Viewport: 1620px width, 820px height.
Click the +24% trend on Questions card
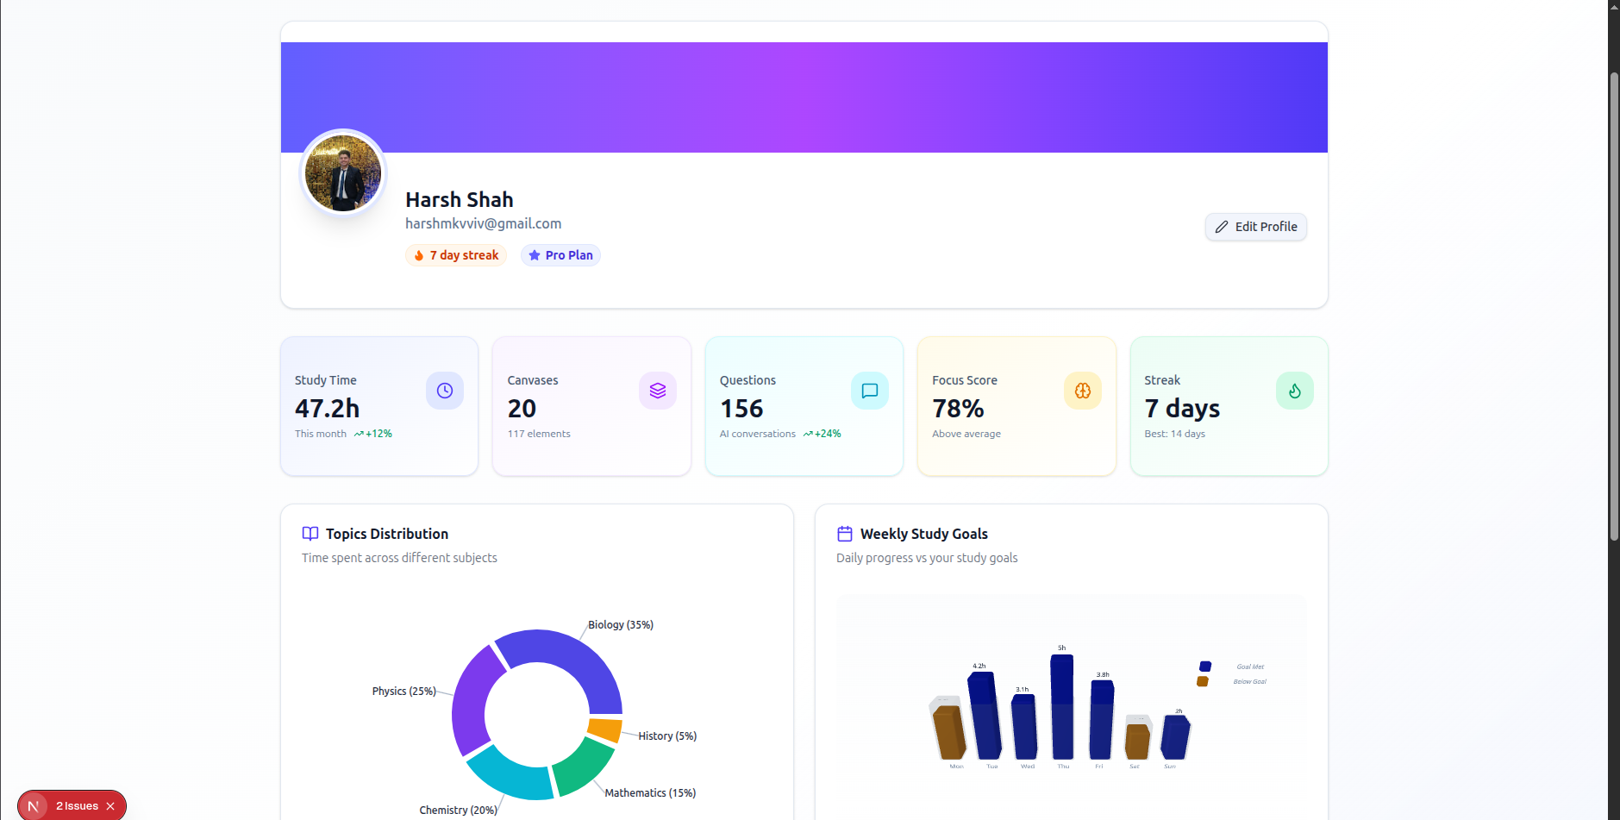828,434
